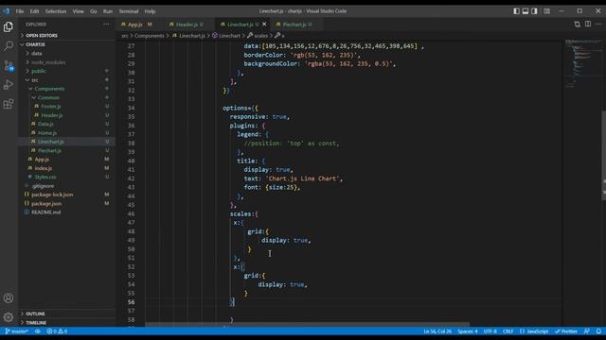
Task: Click VS Code logo in title bar
Action: click(7, 11)
